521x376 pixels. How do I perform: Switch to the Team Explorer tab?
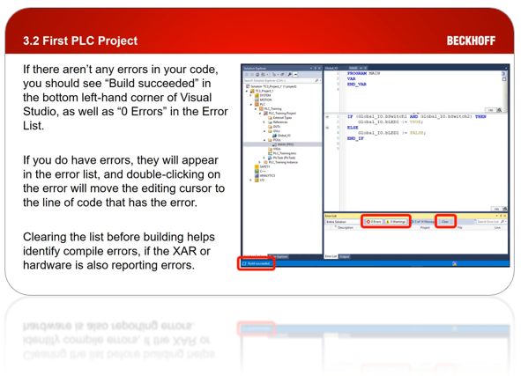(x=279, y=256)
